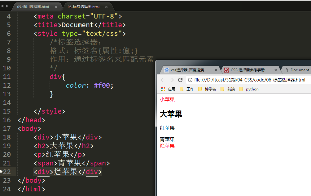
Task: Click the 大苹果 heading in page
Action: (171, 114)
